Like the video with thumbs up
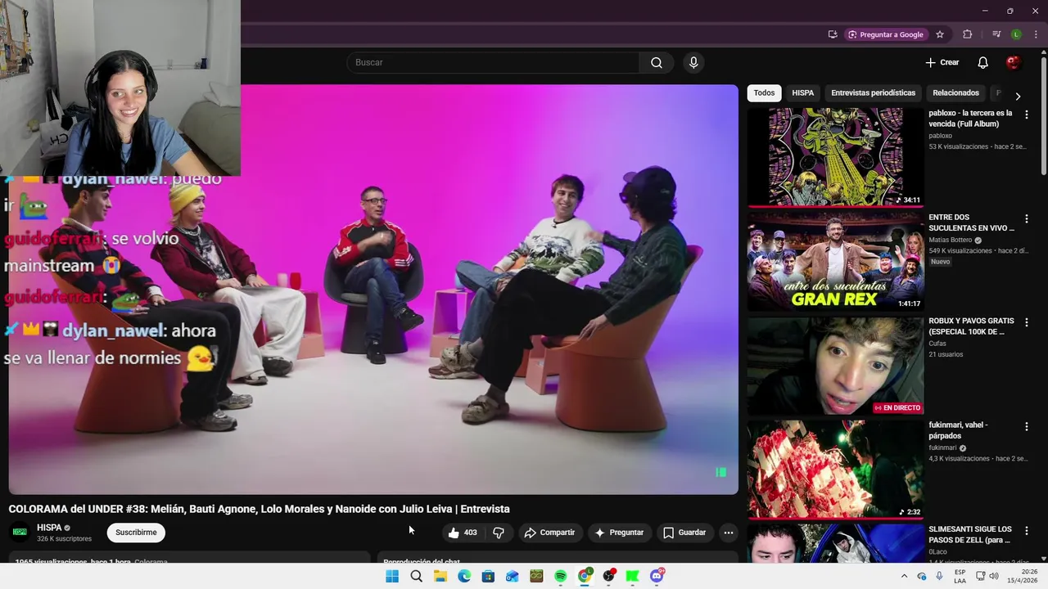Viewport: 1048px width, 589px height. (463, 533)
